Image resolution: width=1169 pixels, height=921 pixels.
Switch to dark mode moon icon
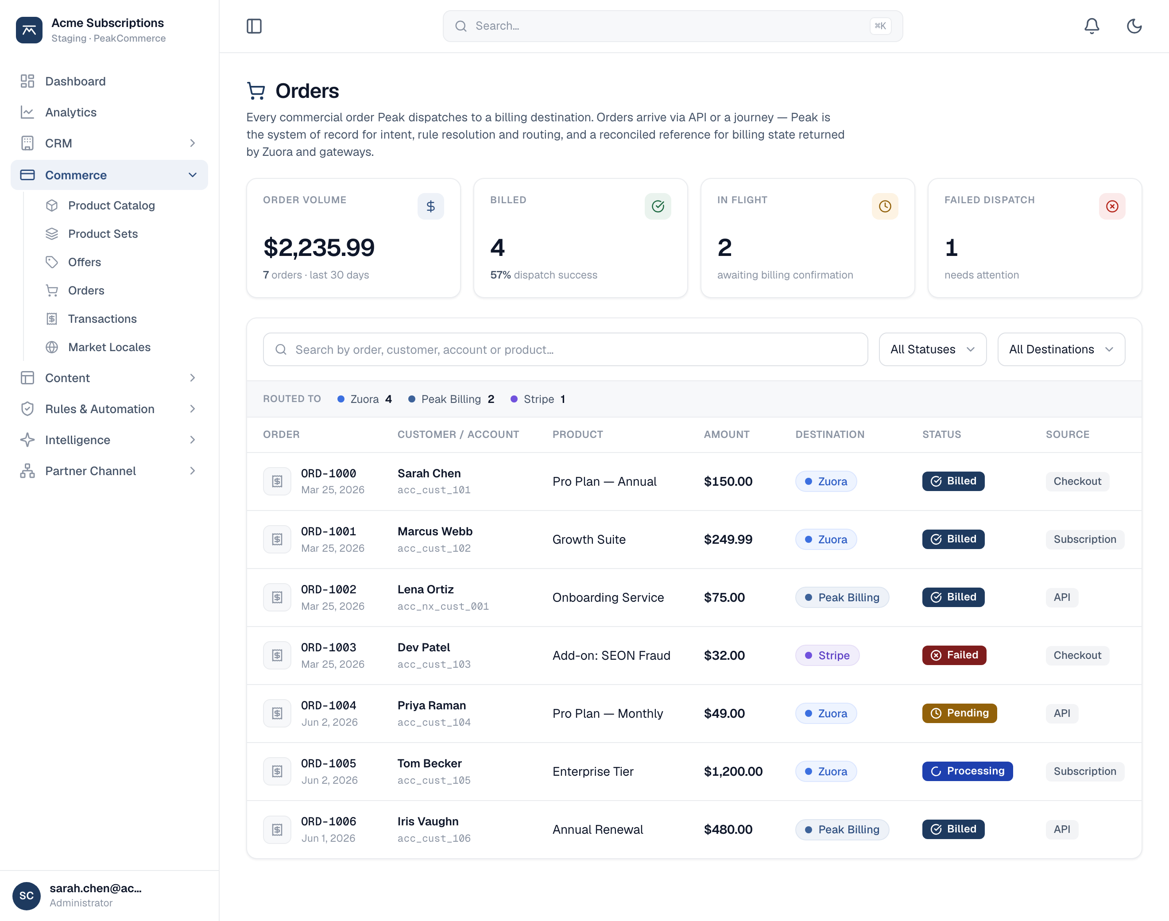1134,26
